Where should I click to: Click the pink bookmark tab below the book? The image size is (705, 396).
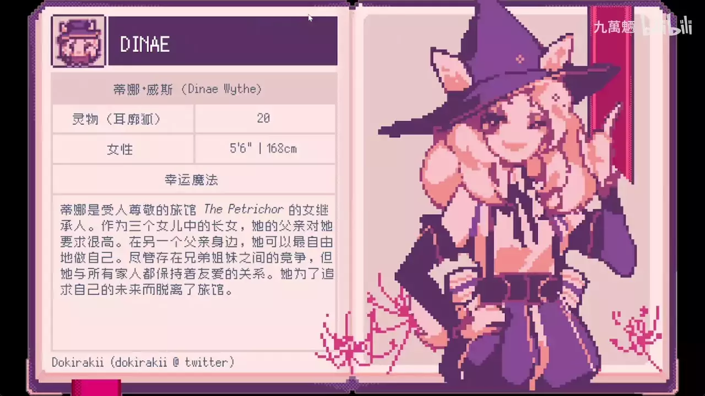coord(96,387)
